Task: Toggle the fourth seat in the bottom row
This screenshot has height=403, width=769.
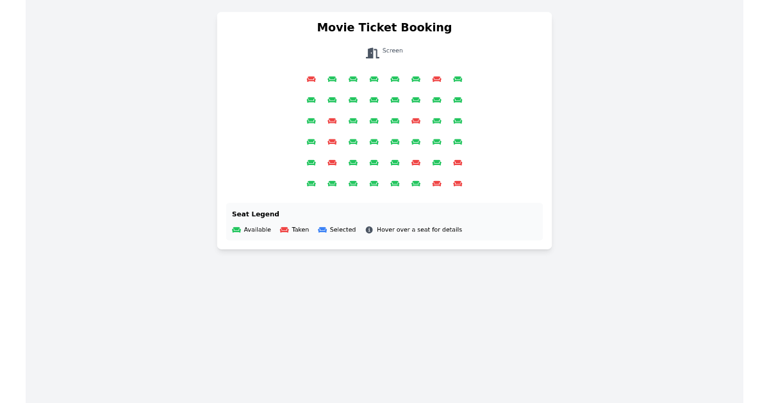Action: point(374,184)
